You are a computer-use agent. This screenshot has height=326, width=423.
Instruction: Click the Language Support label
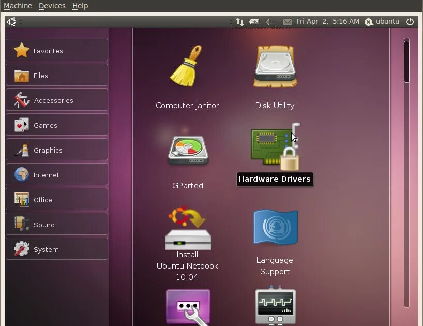coord(275,266)
